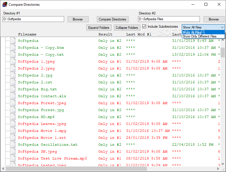
Task: Click the 31/01/2019 8:45 AM date cell
Action: point(193,41)
